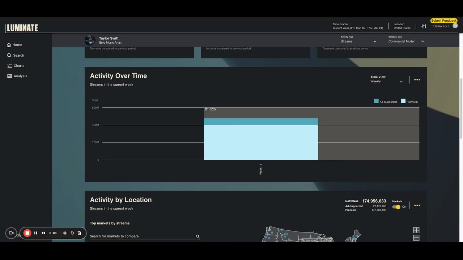Go to Home in the sidebar
Image resolution: width=463 pixels, height=260 pixels.
[17, 45]
